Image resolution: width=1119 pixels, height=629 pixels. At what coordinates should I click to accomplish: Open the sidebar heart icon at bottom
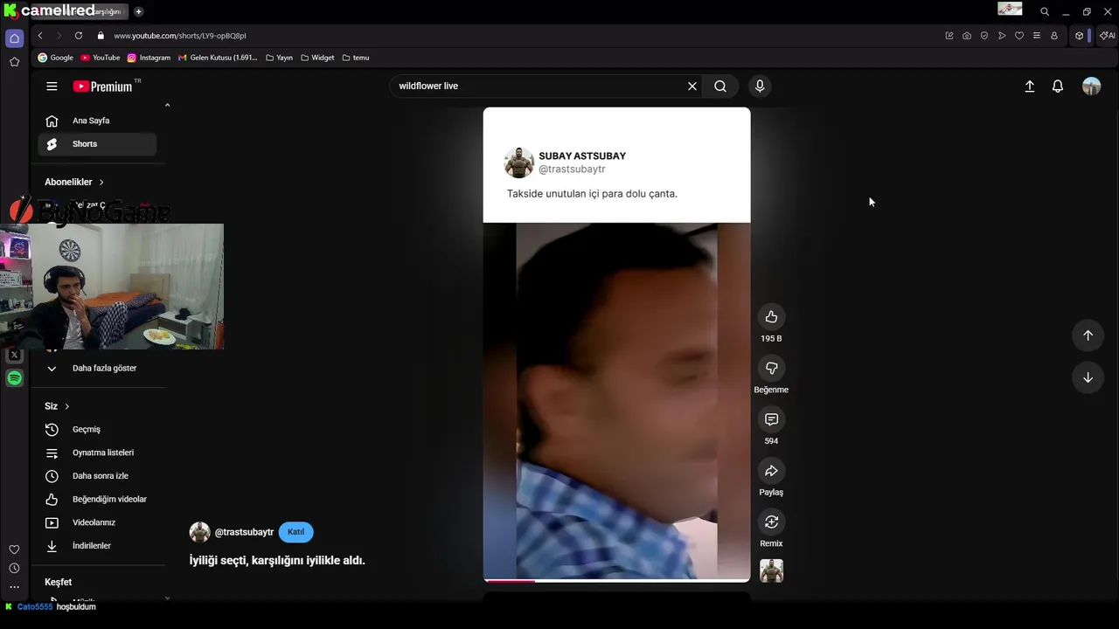[x=14, y=550]
